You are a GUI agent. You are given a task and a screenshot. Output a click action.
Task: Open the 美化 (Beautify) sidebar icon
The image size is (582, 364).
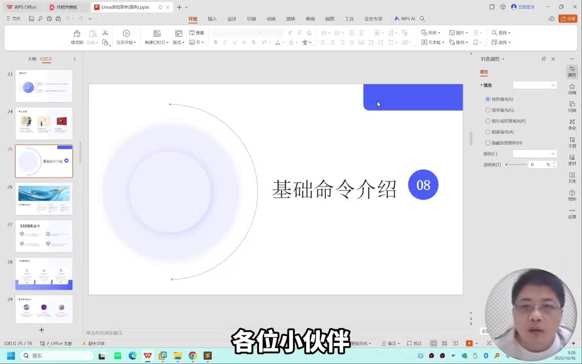572,125
